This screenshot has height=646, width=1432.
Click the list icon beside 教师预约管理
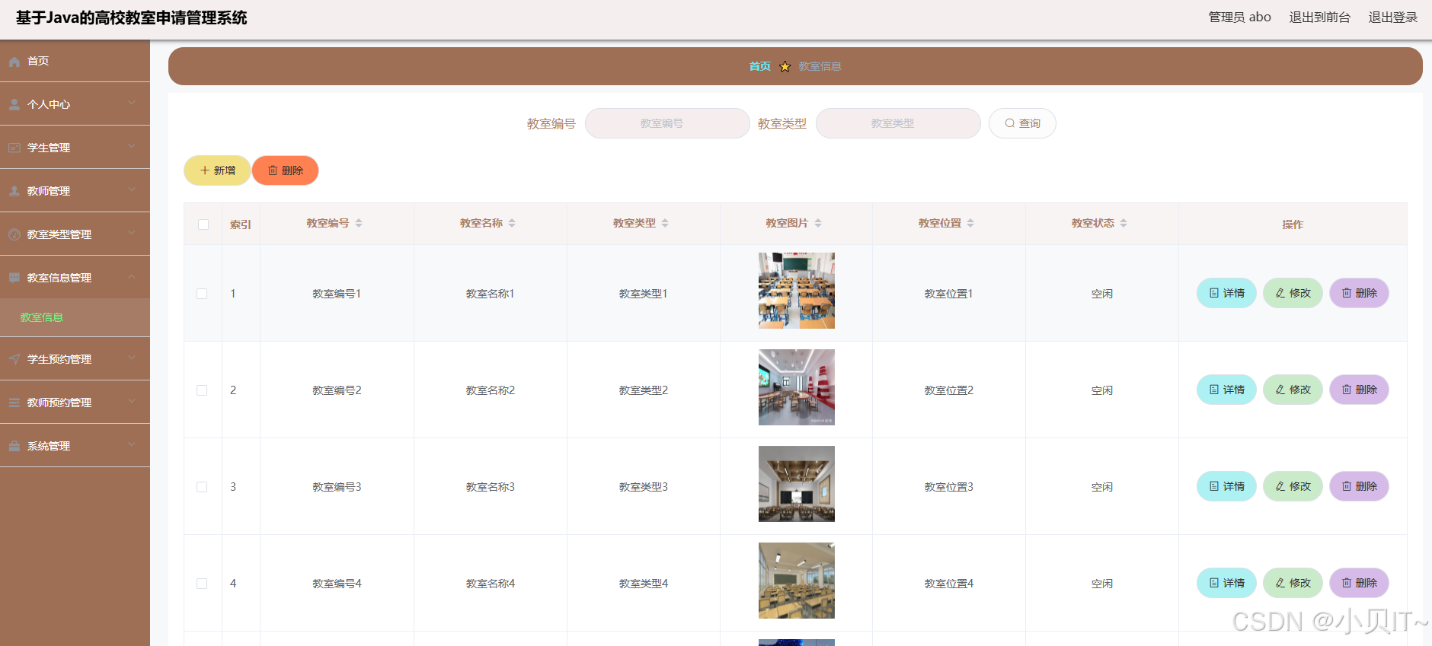point(14,403)
